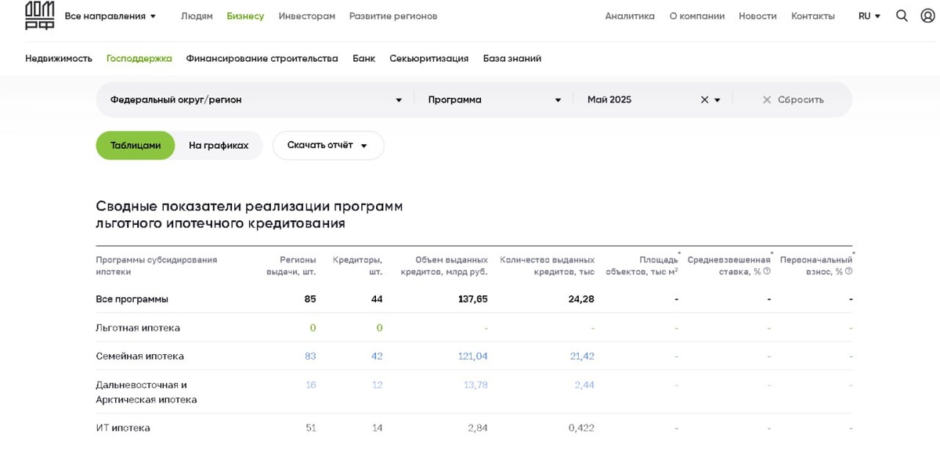The width and height of the screenshot is (940, 452).
Task: Open the search magnifier icon
Action: click(x=902, y=16)
